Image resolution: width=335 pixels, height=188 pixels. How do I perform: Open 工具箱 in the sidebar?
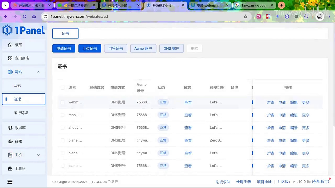click(x=24, y=168)
